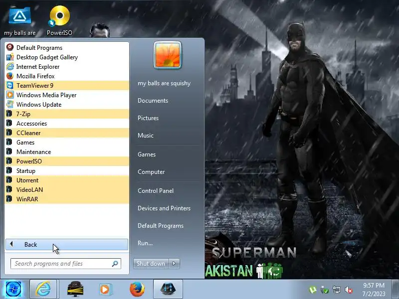Open Default Programs in the programs list
Image resolution: width=399 pixels, height=299 pixels.
[x=67, y=47]
